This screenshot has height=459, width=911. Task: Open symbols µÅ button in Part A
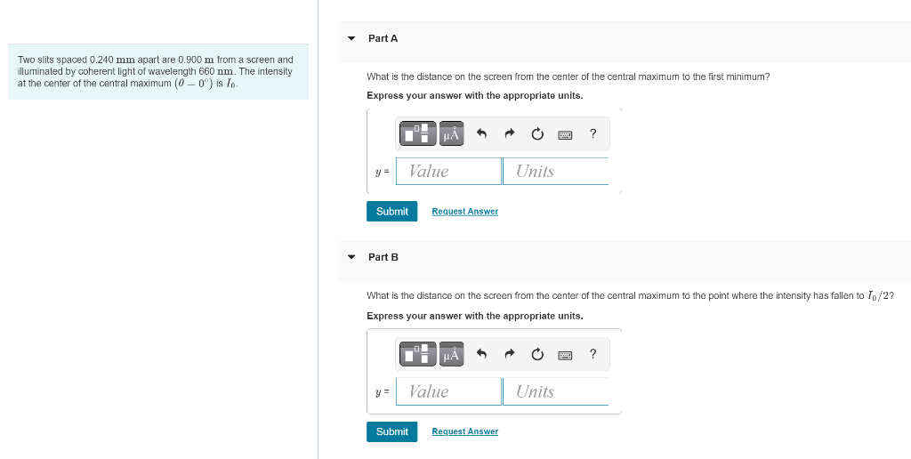451,133
